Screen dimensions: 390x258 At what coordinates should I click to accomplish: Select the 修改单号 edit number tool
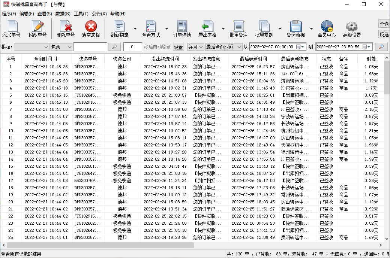[37, 28]
